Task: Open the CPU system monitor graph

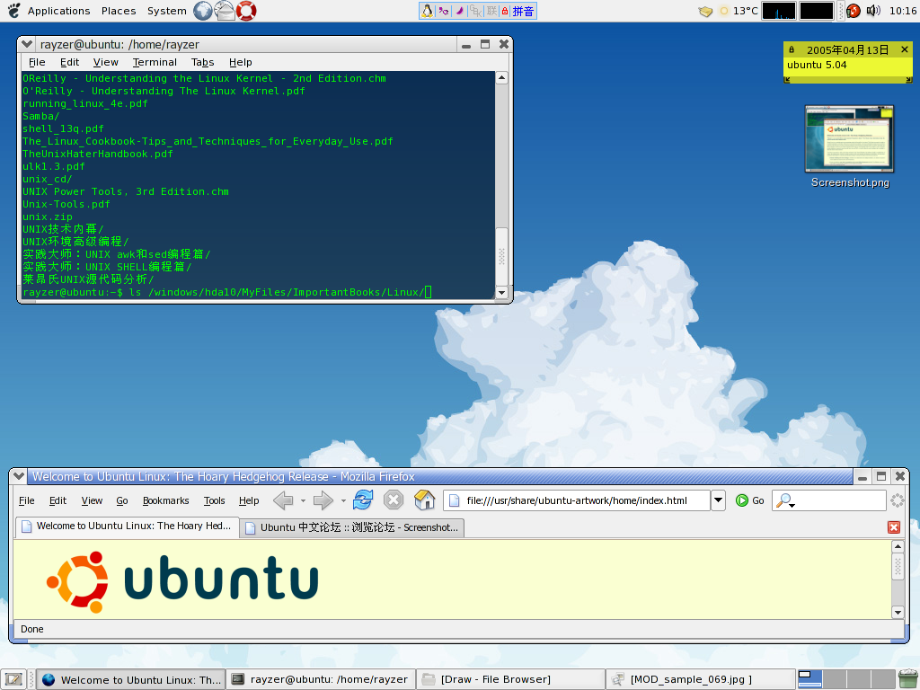Action: tap(779, 11)
